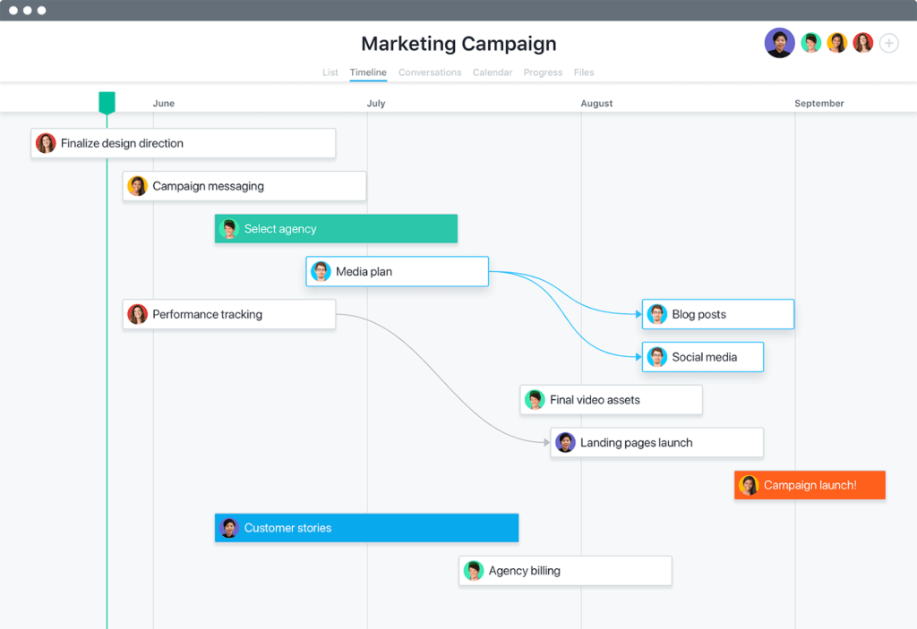The image size is (917, 629).
Task: Select the green timeline marker at June
Action: (107, 103)
